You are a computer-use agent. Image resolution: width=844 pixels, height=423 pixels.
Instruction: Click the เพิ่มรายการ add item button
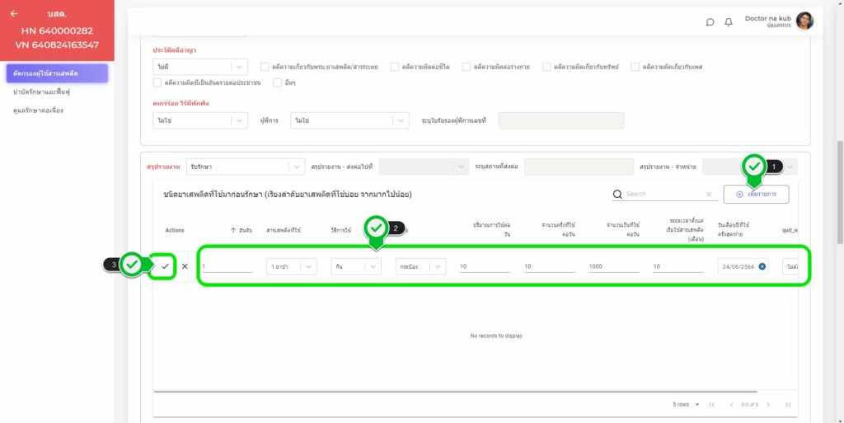[756, 195]
